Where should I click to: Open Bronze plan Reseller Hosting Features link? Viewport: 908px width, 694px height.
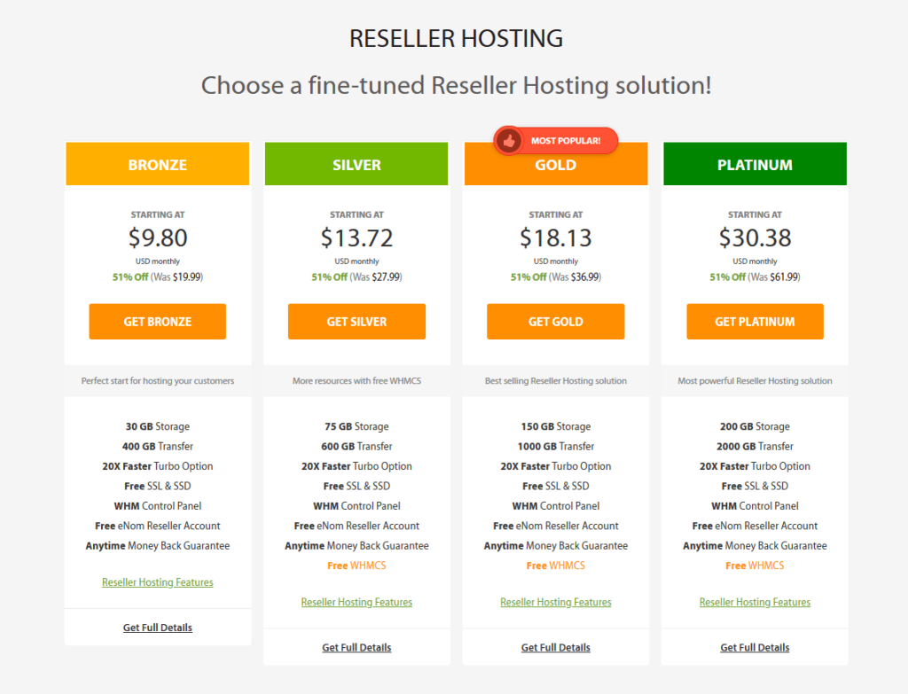(157, 582)
